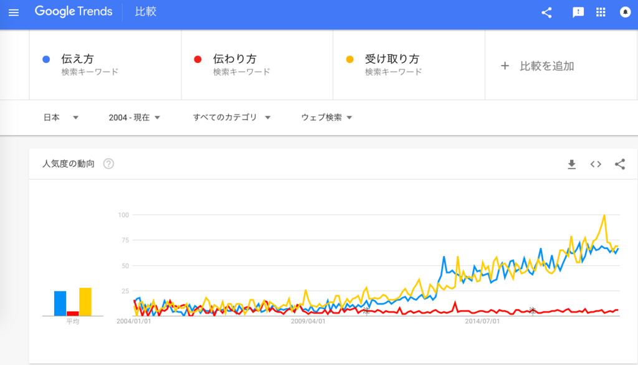Select the 伝え方 search term card
Image resolution: width=638 pixels, height=365 pixels.
pyautogui.click(x=105, y=65)
